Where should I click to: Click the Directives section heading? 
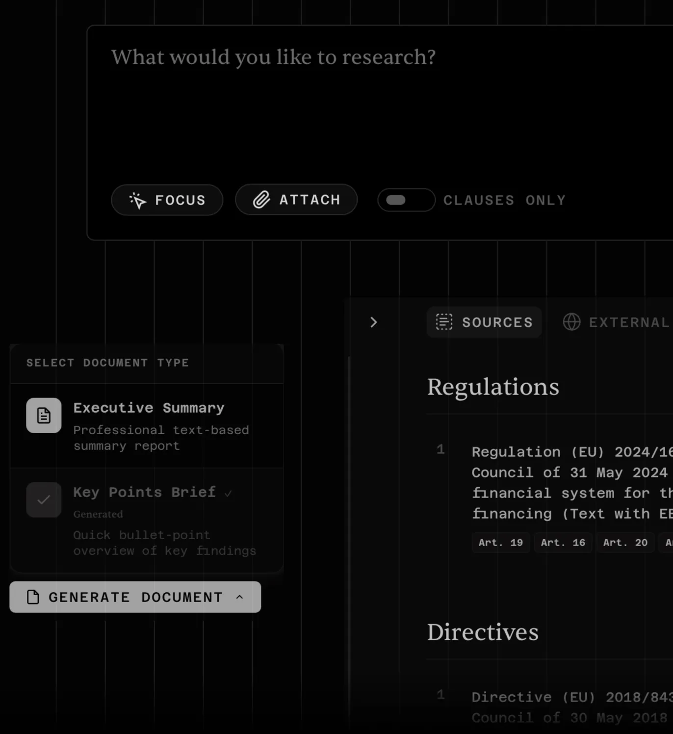click(483, 632)
